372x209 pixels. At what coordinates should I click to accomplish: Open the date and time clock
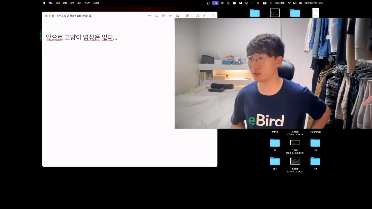pyautogui.click(x=314, y=3)
